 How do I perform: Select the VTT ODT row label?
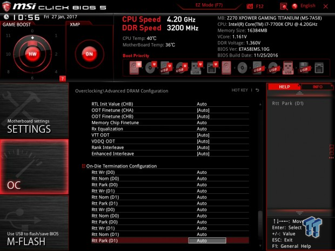100,135
